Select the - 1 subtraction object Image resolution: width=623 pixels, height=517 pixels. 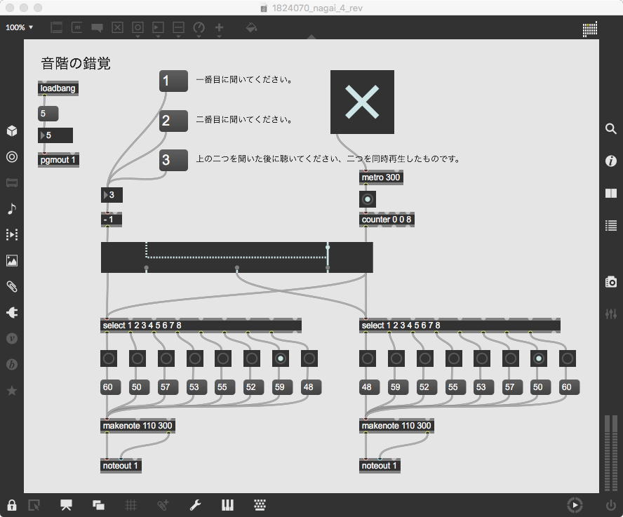point(112,220)
